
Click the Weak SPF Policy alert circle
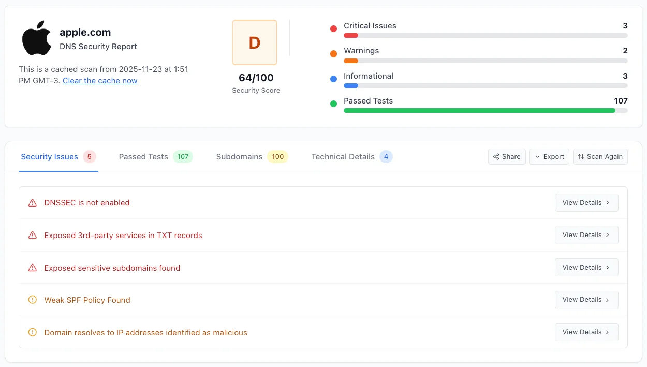[33, 300]
